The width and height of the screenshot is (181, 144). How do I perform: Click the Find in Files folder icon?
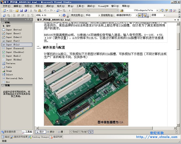(x=122, y=11)
